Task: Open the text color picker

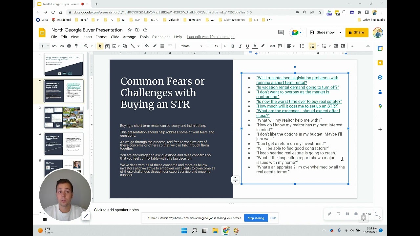Action: pos(255,46)
